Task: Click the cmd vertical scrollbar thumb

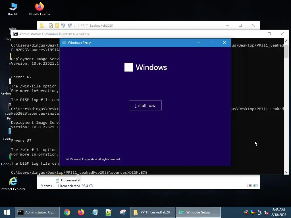Action: pyautogui.click(x=286, y=51)
